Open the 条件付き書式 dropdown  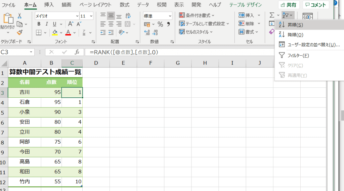click(x=197, y=15)
